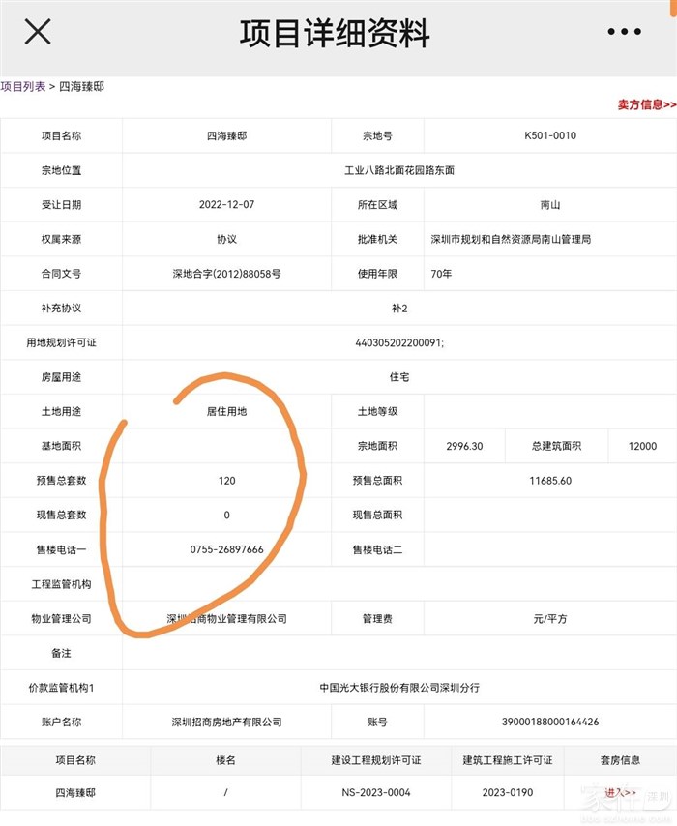Open the 卖方信息>> link

646,104
